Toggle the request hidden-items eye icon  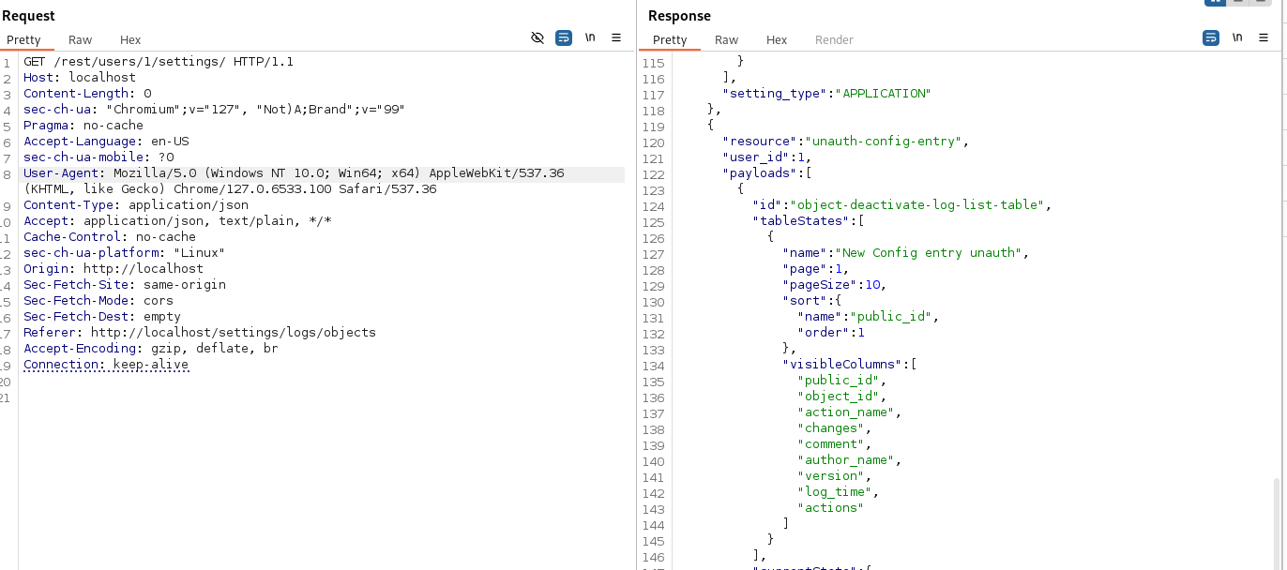(x=538, y=38)
